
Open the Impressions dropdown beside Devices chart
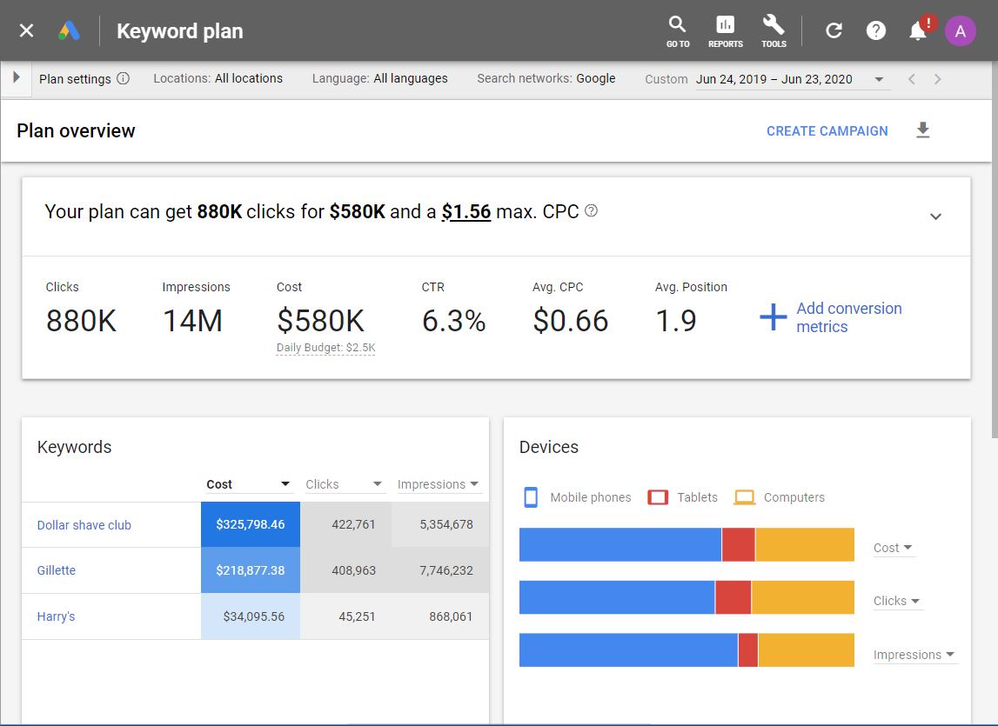[914, 655]
